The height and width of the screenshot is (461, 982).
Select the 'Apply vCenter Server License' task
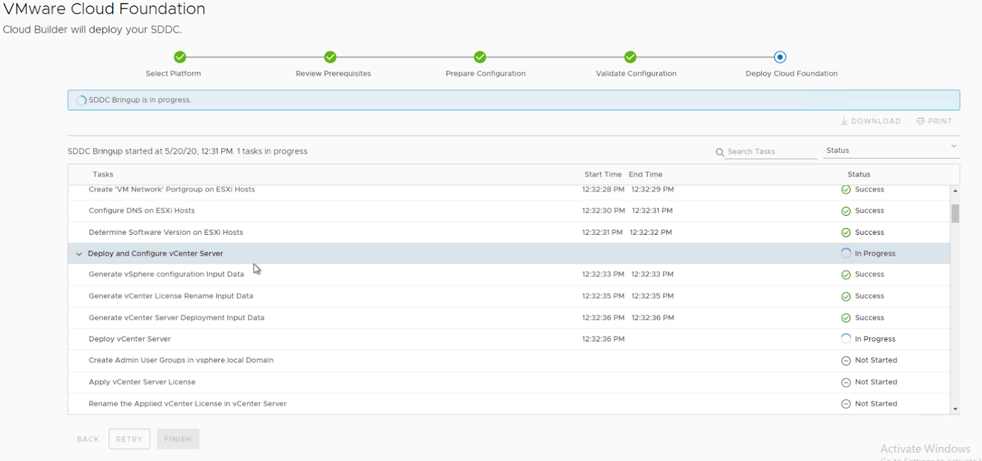509,382
